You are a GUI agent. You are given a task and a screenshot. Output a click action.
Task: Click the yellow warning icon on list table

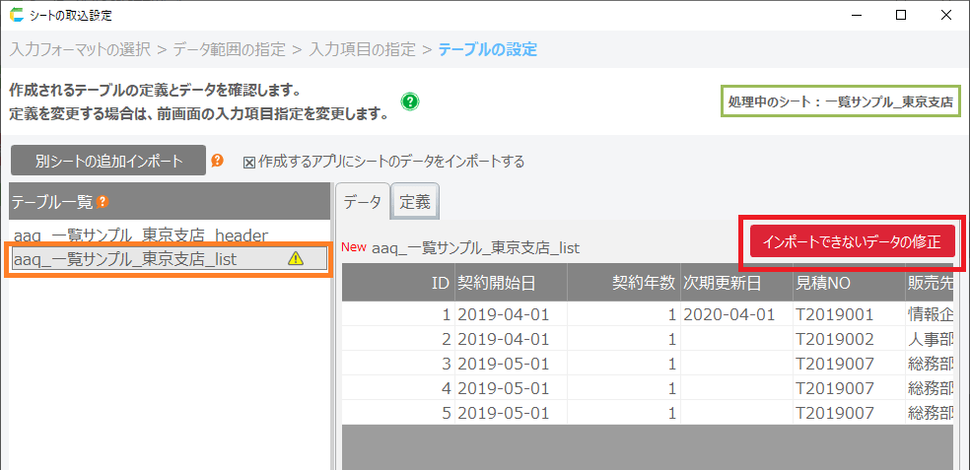[x=296, y=258]
